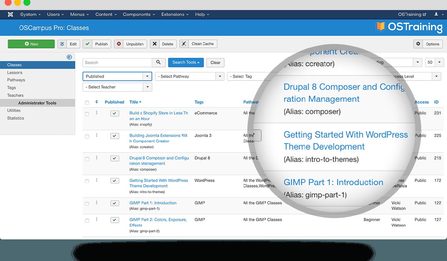Toggle published status of Shopify Store class
The width and height of the screenshot is (447, 261).
[x=115, y=113]
